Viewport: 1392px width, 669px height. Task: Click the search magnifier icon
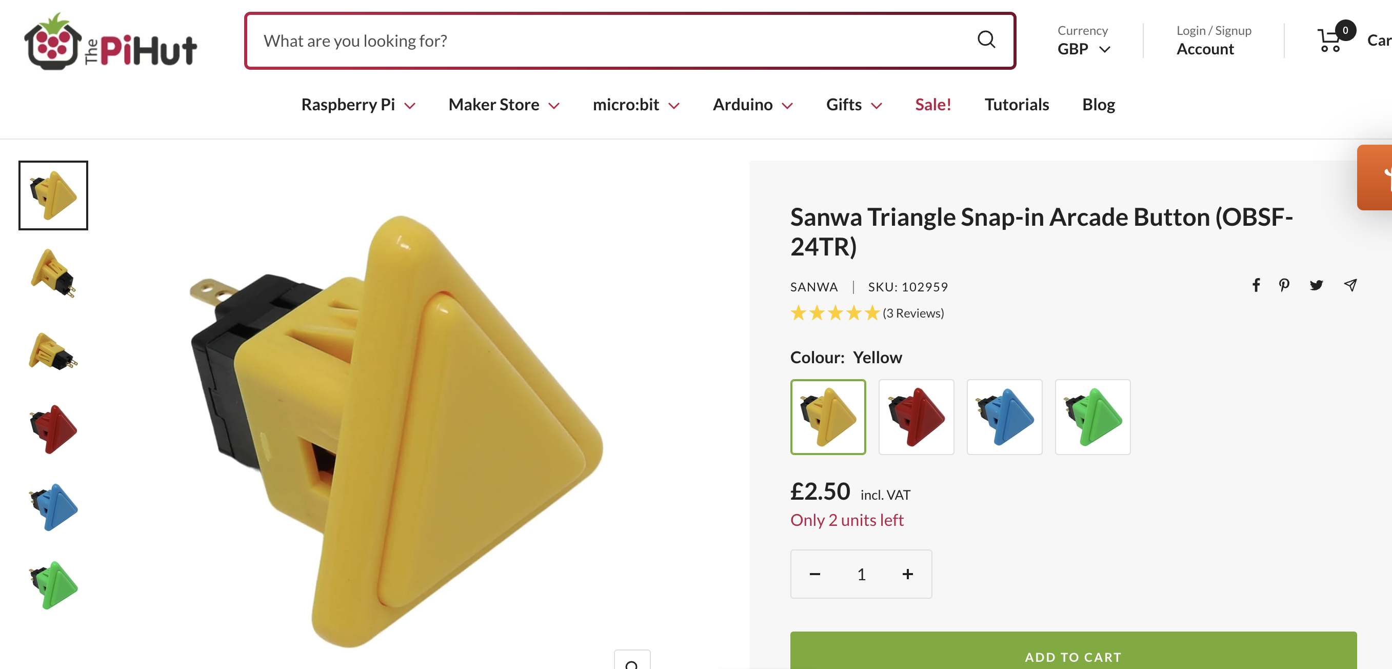986,40
